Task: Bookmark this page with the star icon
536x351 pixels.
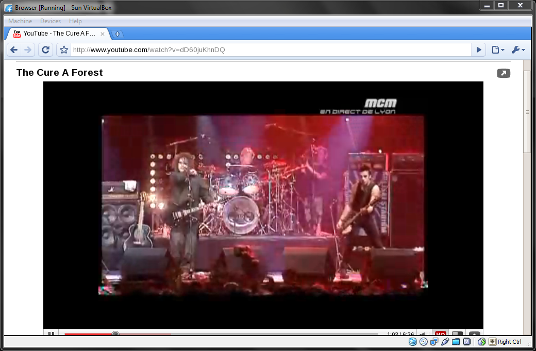Action: [x=64, y=50]
